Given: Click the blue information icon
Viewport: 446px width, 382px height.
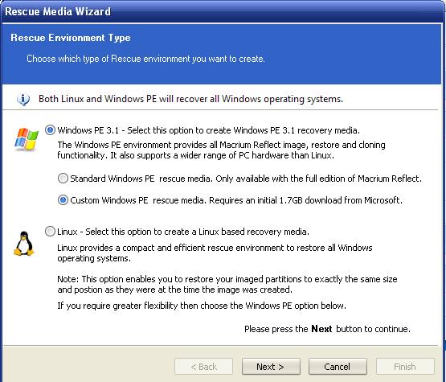Looking at the screenshot, I should pos(23,100).
